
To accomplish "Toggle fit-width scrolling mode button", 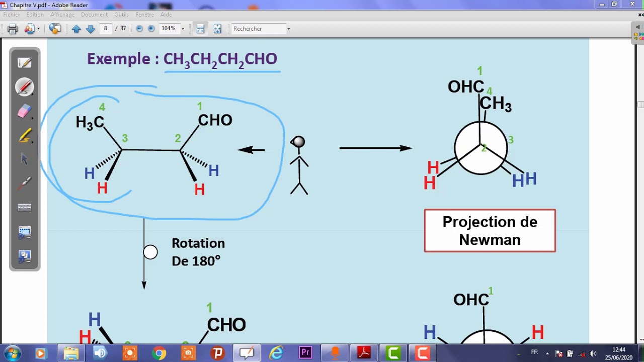I will pyautogui.click(x=200, y=29).
